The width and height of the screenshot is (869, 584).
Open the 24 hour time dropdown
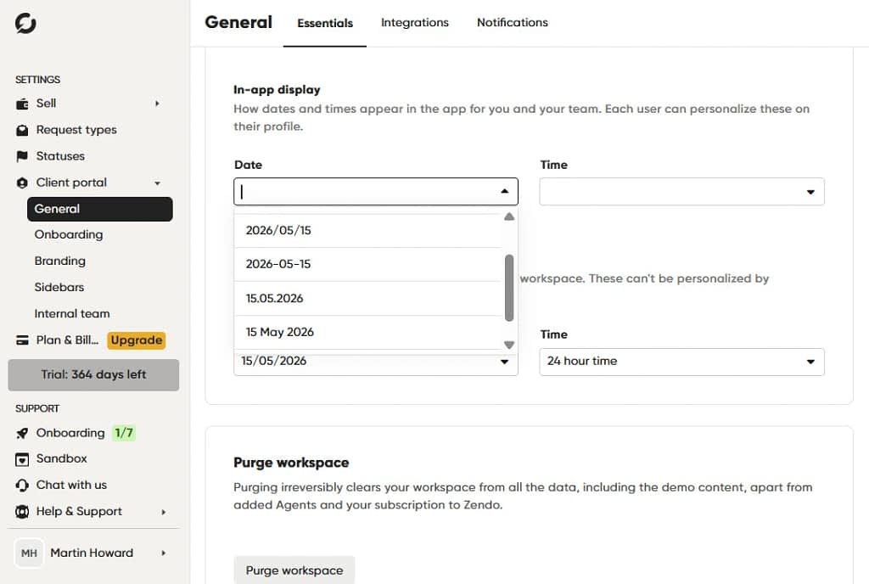point(681,362)
